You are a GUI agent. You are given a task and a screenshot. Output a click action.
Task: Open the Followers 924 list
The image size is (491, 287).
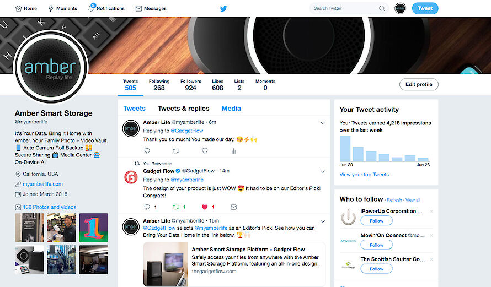click(190, 85)
